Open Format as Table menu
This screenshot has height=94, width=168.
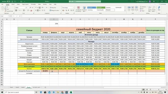coord(84,9)
